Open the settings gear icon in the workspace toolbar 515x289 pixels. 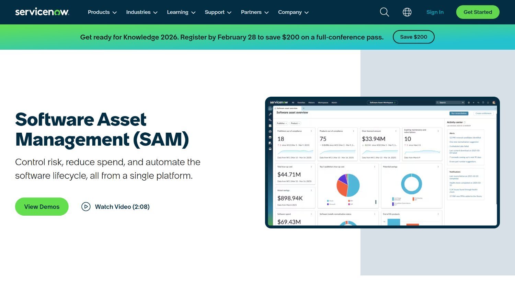click(469, 102)
